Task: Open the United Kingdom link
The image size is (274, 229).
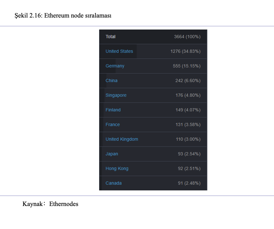Action: coord(122,139)
